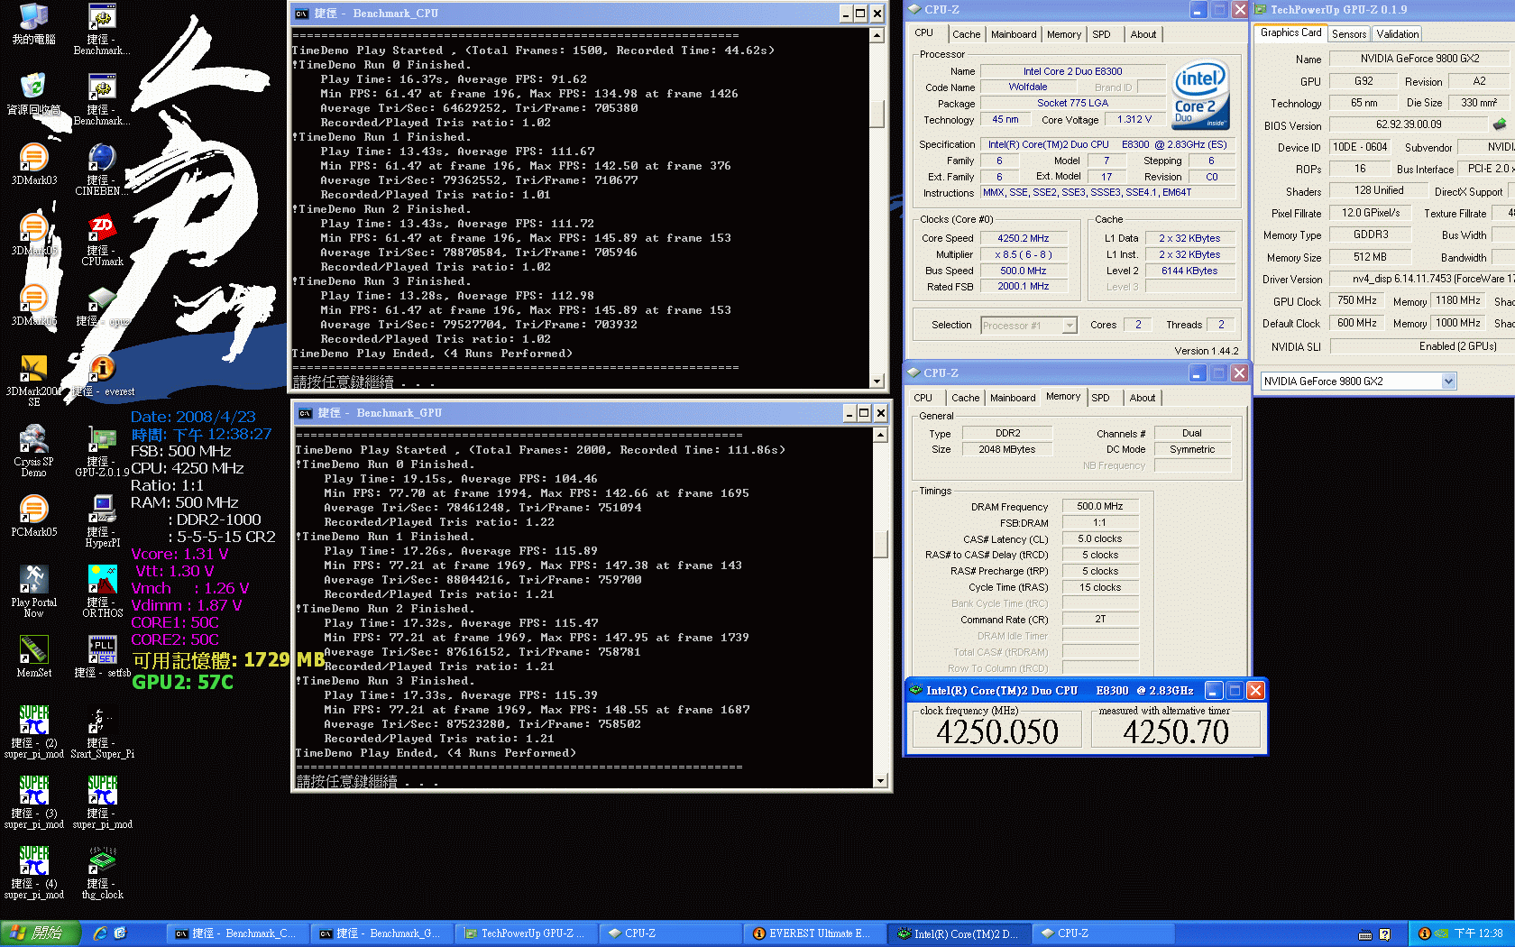Click scroll-up arrow in Benchmark_CPU window

click(x=877, y=35)
